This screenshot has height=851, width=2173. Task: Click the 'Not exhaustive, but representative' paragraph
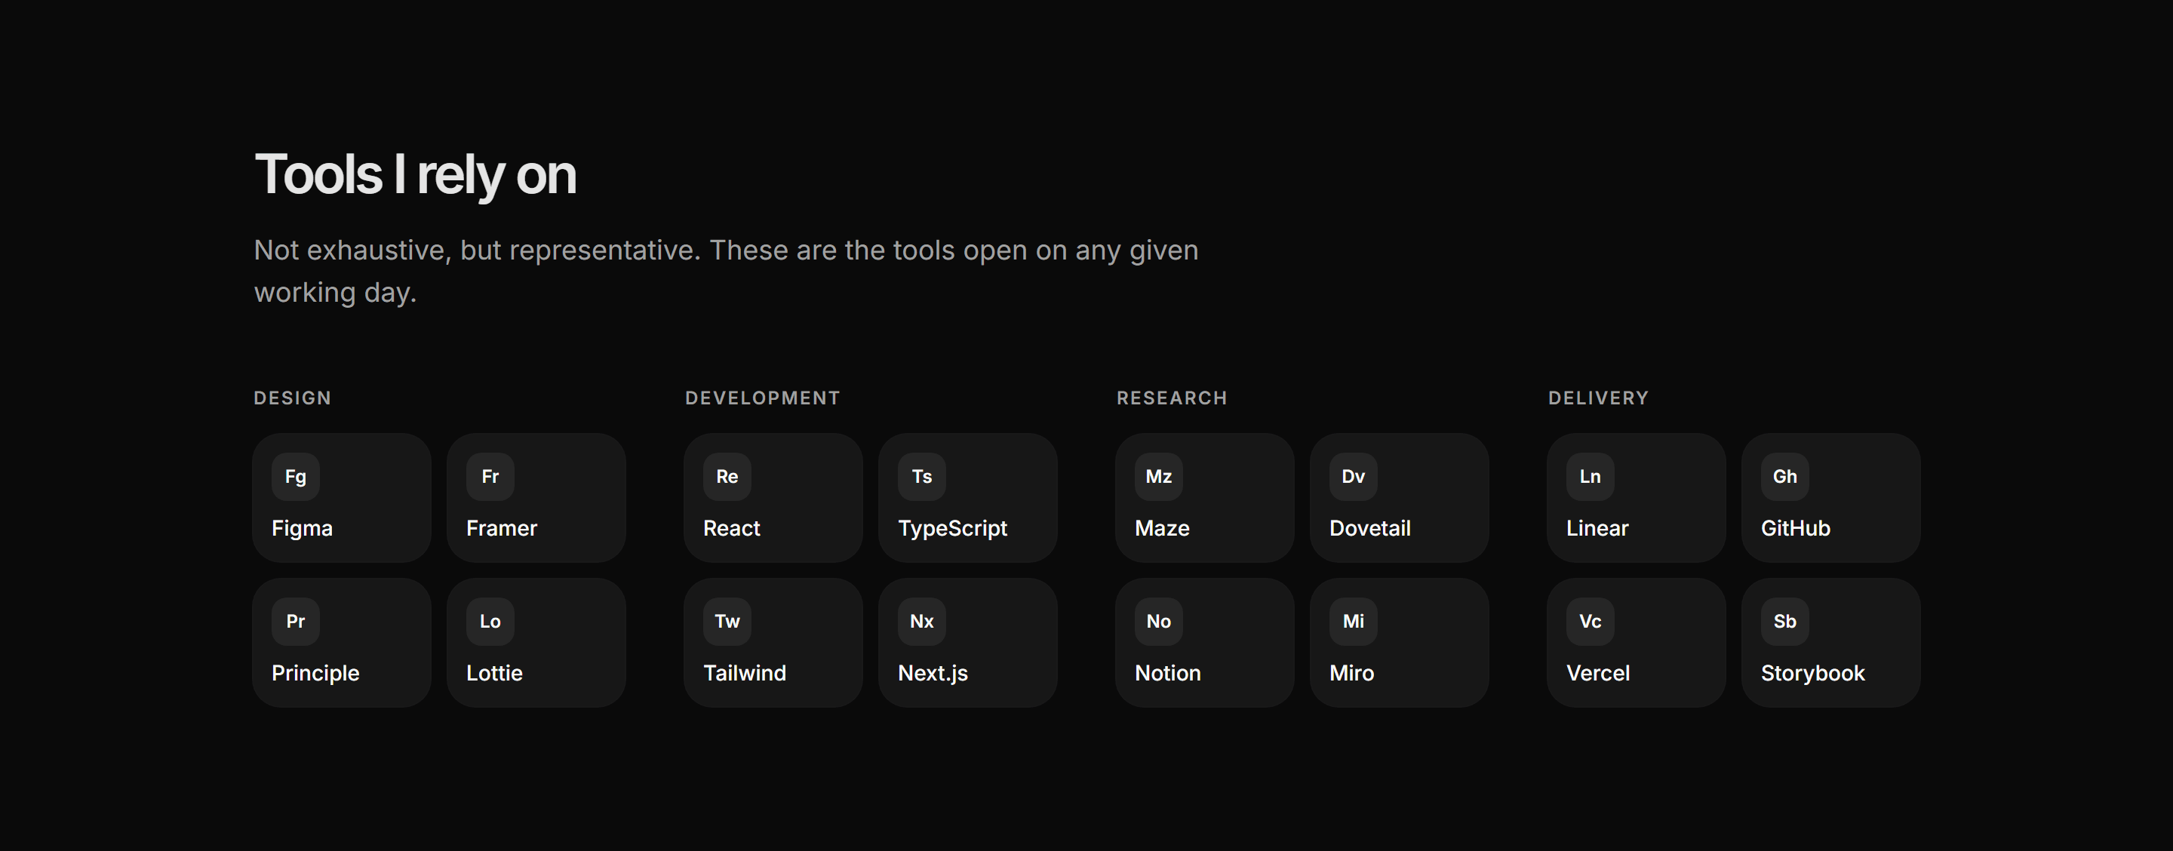tap(727, 272)
